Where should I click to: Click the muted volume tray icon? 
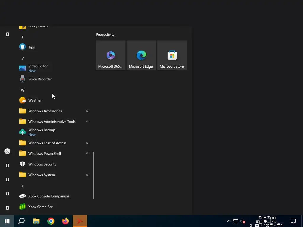[x=243, y=221]
